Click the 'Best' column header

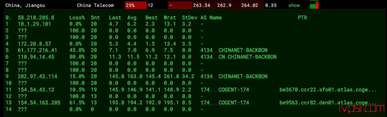152,18
